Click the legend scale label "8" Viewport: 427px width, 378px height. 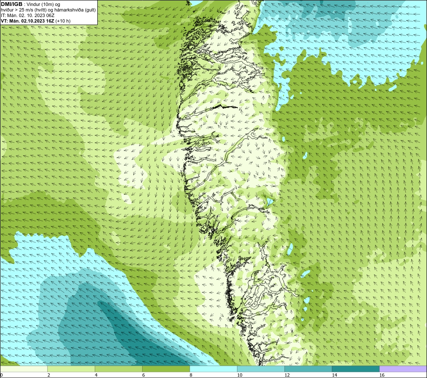coord(191,375)
